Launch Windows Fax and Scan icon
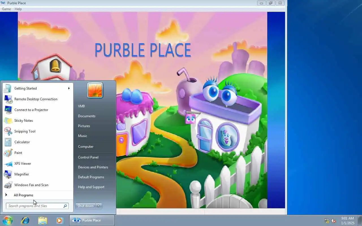The width and height of the screenshot is (362, 226). pyautogui.click(x=8, y=185)
